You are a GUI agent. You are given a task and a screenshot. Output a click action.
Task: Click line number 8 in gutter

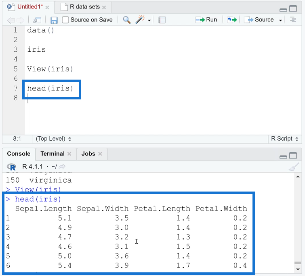16,98
